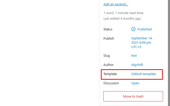Open the Published status options
This screenshot has width=170, height=106.
click(x=144, y=29)
